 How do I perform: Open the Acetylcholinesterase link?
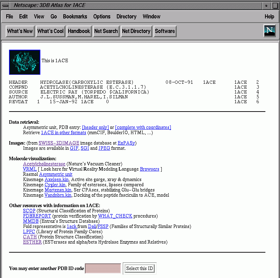click(44, 164)
